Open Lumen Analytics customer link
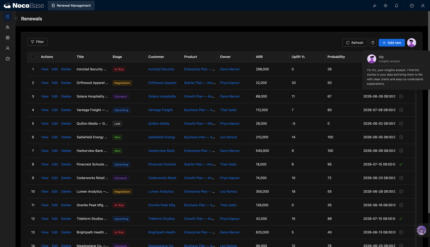 coord(161,192)
